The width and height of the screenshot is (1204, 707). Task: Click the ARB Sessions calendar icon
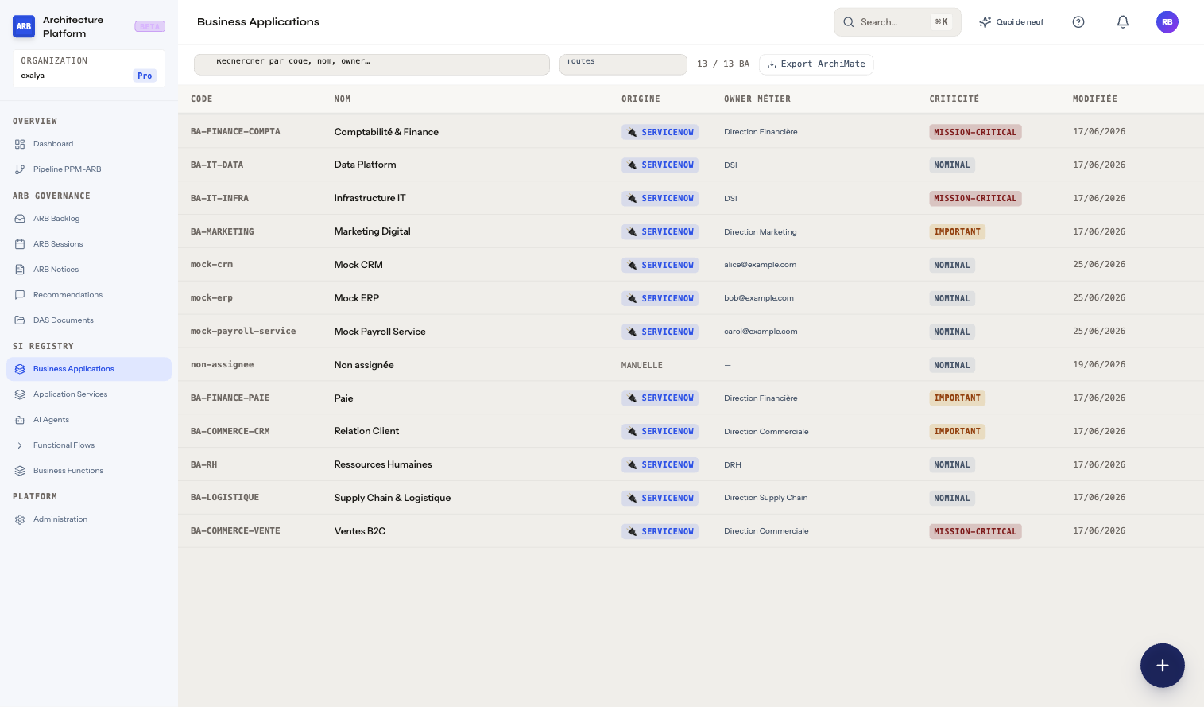(20, 244)
